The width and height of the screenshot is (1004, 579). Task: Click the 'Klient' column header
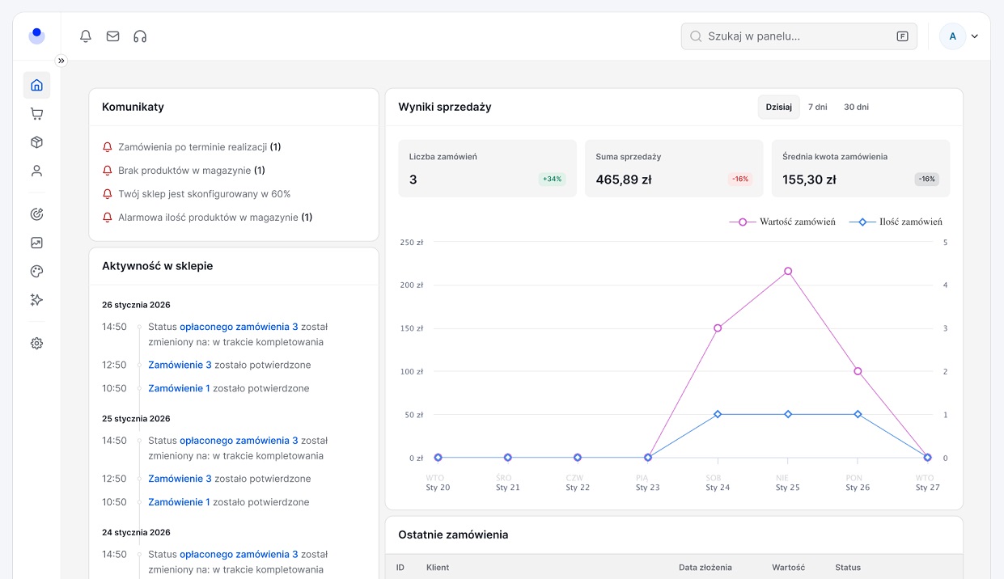tap(438, 568)
